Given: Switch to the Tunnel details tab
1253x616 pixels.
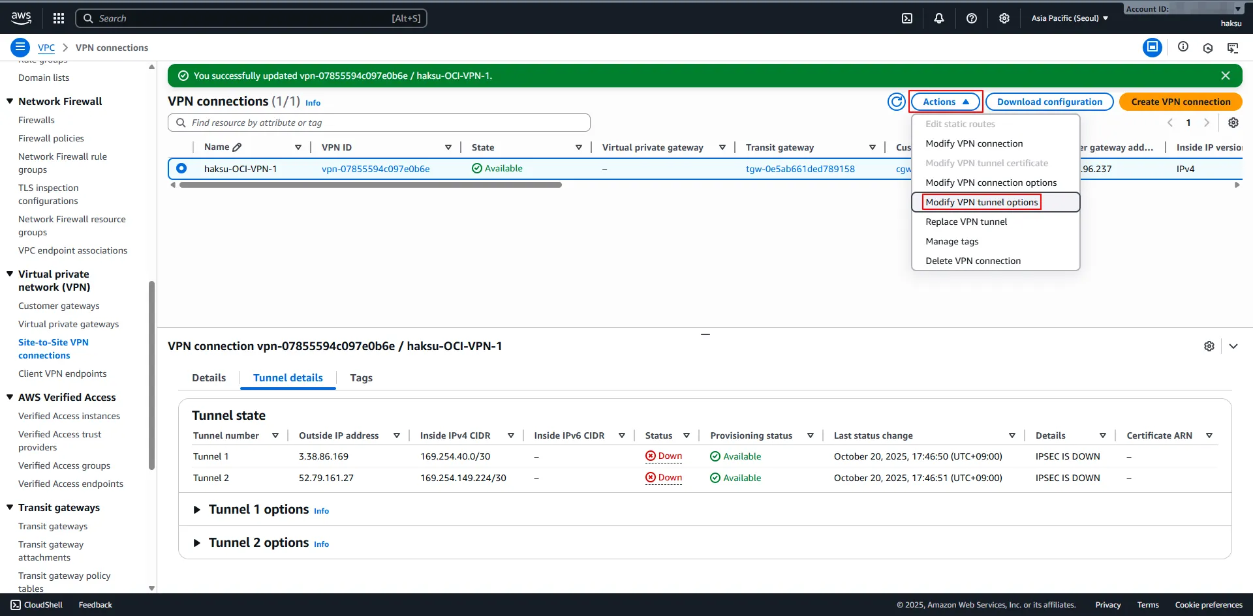Looking at the screenshot, I should pyautogui.click(x=288, y=378).
